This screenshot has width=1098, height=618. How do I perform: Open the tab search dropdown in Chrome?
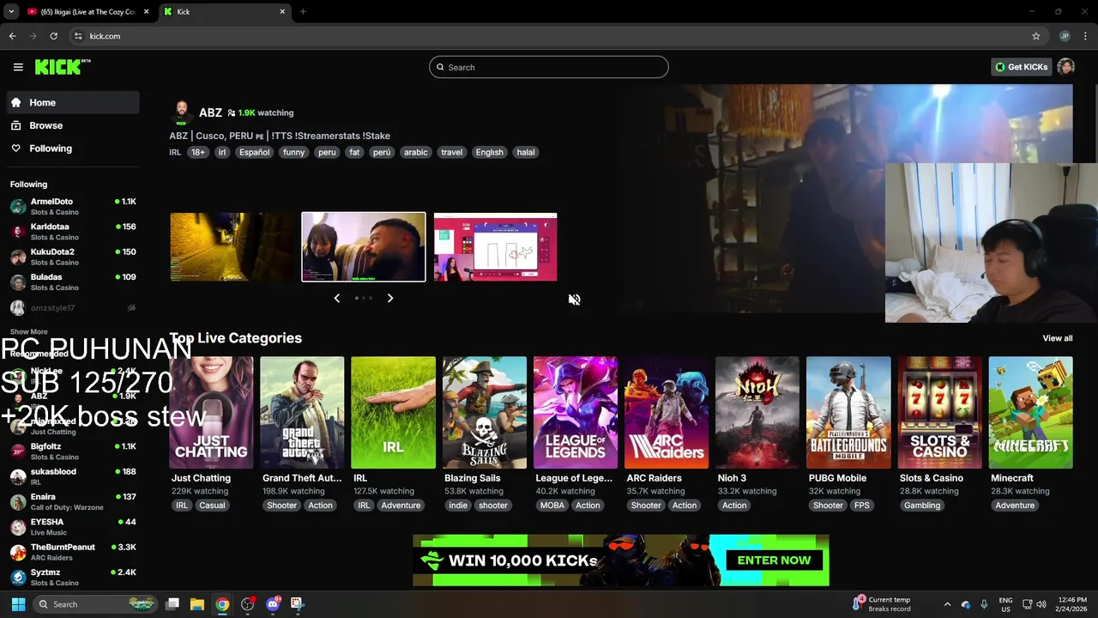click(x=11, y=11)
